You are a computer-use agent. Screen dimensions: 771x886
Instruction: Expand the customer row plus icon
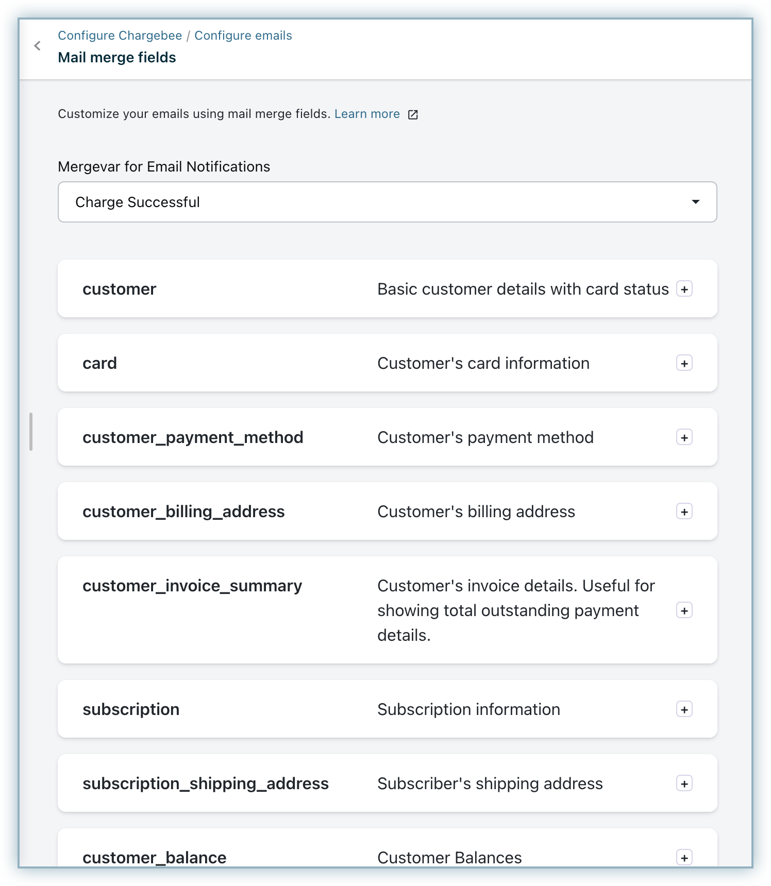coord(684,289)
